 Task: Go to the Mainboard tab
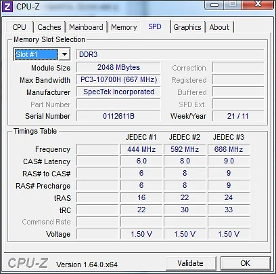point(86,27)
